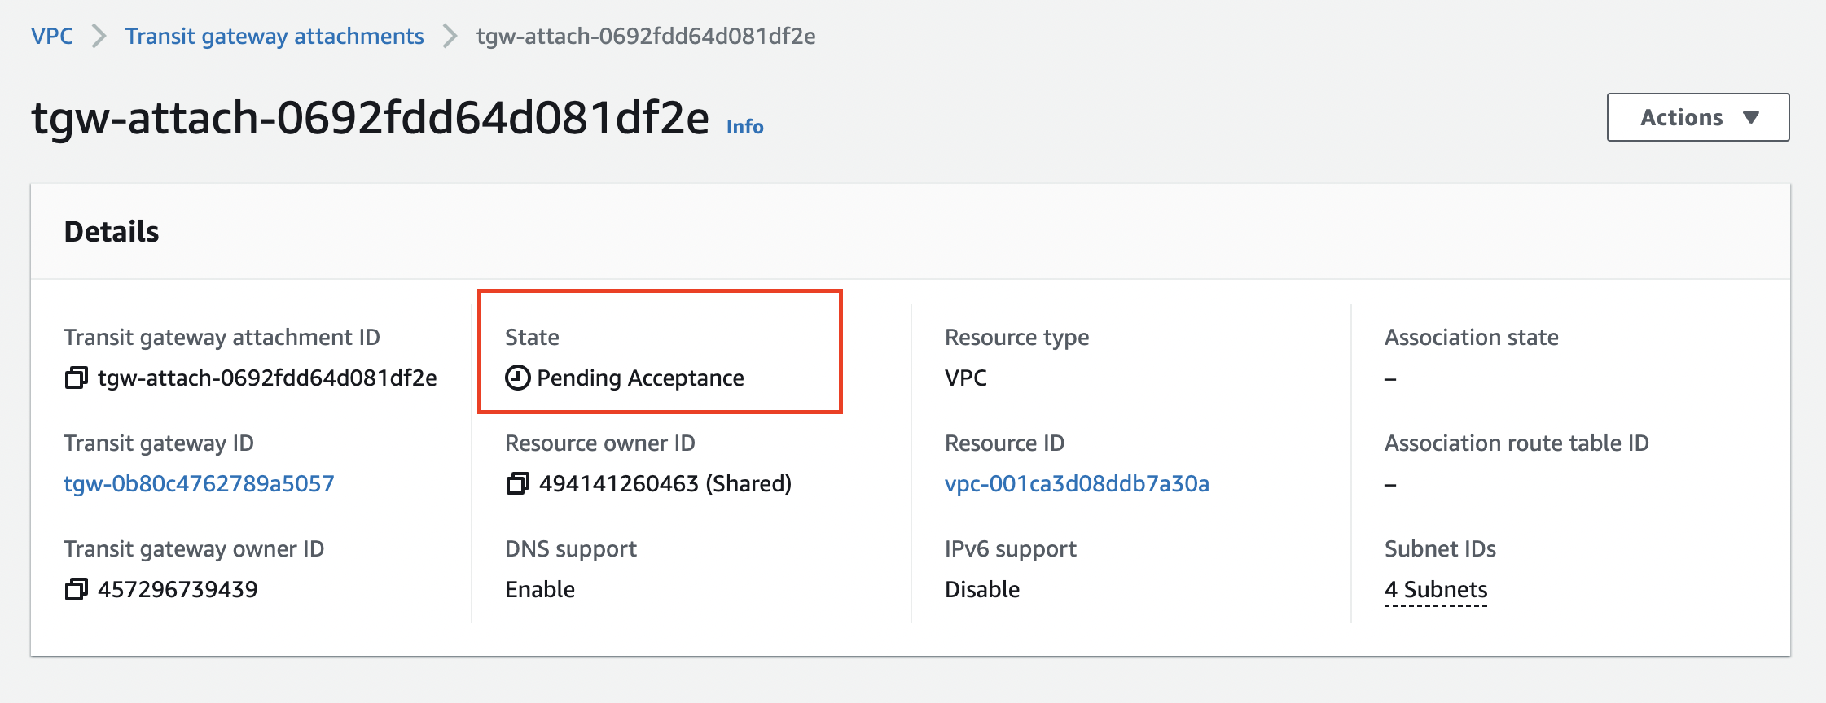
Task: Click the Resource type VPC value
Action: 966,378
